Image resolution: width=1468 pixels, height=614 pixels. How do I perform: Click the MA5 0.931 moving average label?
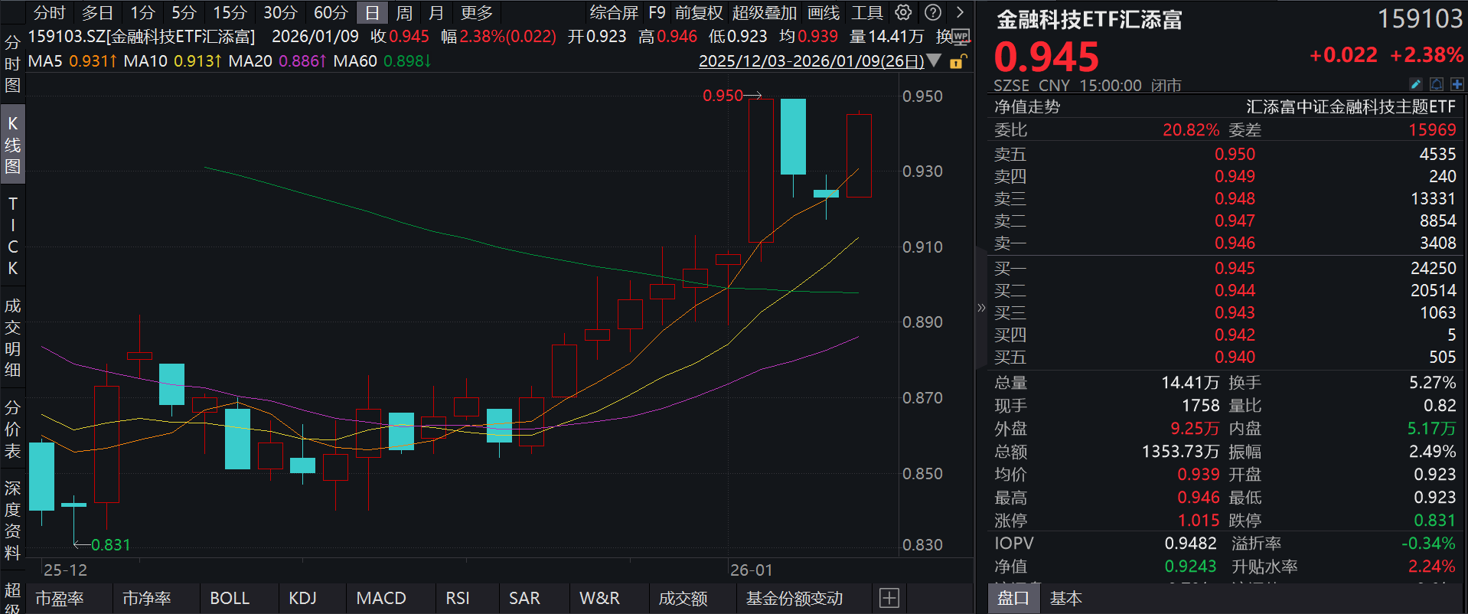tap(73, 60)
